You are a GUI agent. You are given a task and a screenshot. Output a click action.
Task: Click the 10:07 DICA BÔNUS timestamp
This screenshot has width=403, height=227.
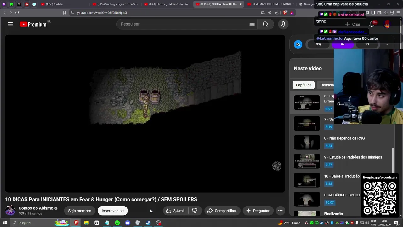click(329, 202)
